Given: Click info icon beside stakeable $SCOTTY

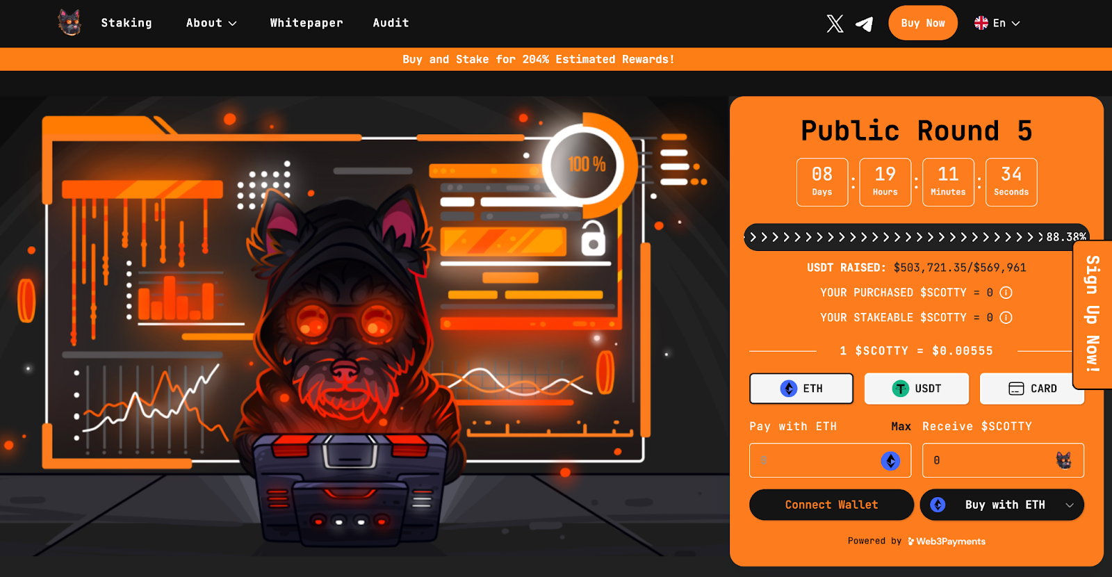Looking at the screenshot, I should point(1006,318).
